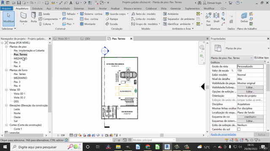This screenshot has width=270, height=151.
Task: Close the Pav. Terreo view tab
Action: click(131, 39)
